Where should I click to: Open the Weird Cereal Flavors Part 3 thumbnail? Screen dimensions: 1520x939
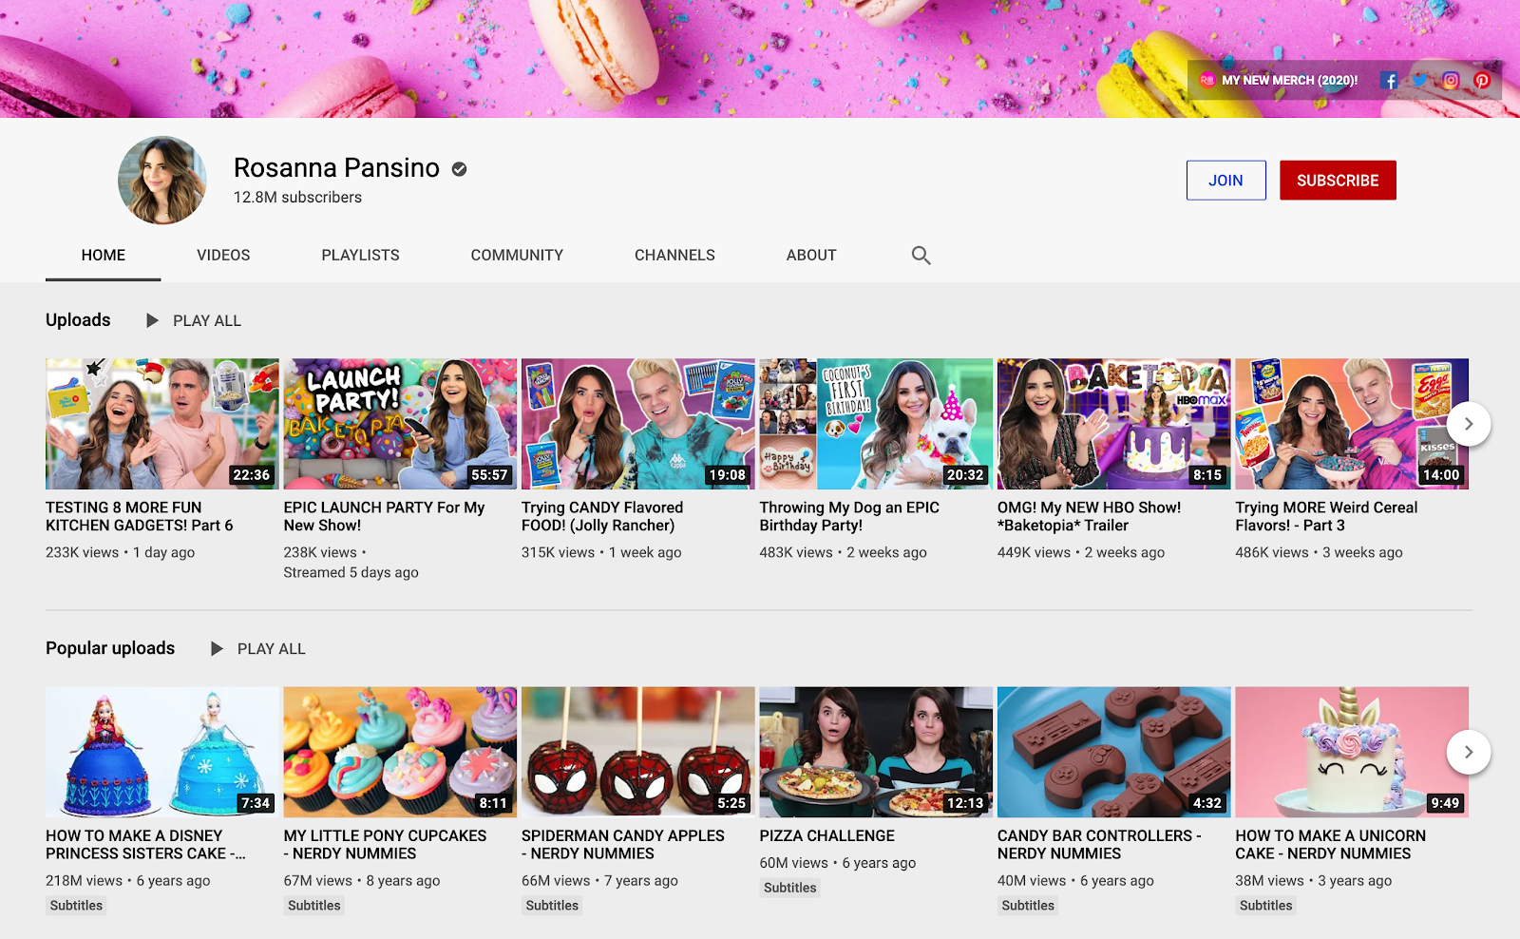point(1352,424)
